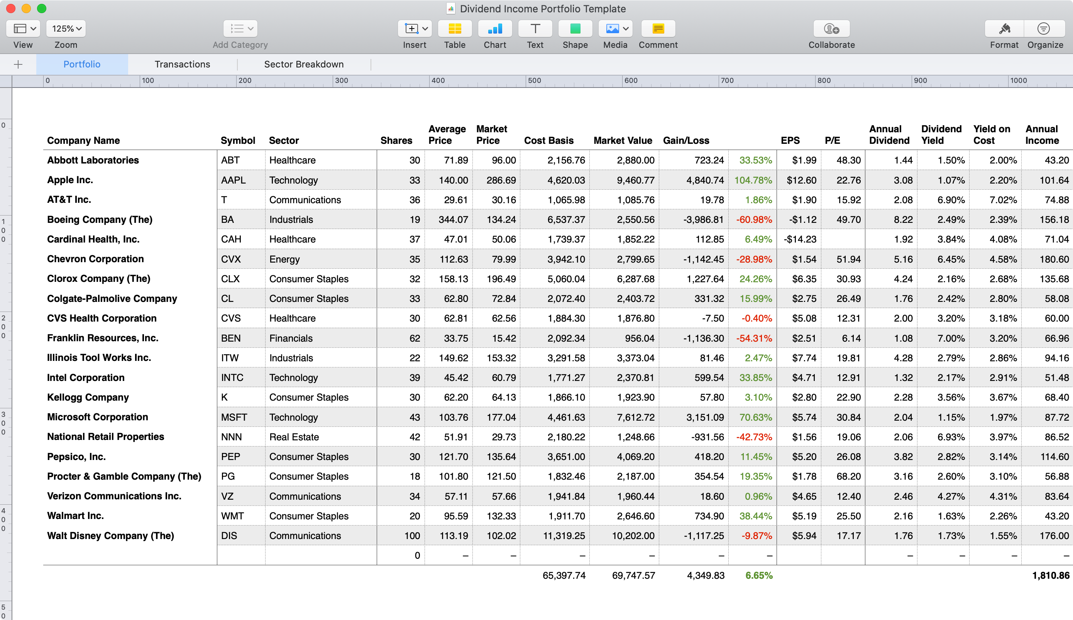The image size is (1073, 620).
Task: Expand the Insert dropdown arrow
Action: coord(425,29)
